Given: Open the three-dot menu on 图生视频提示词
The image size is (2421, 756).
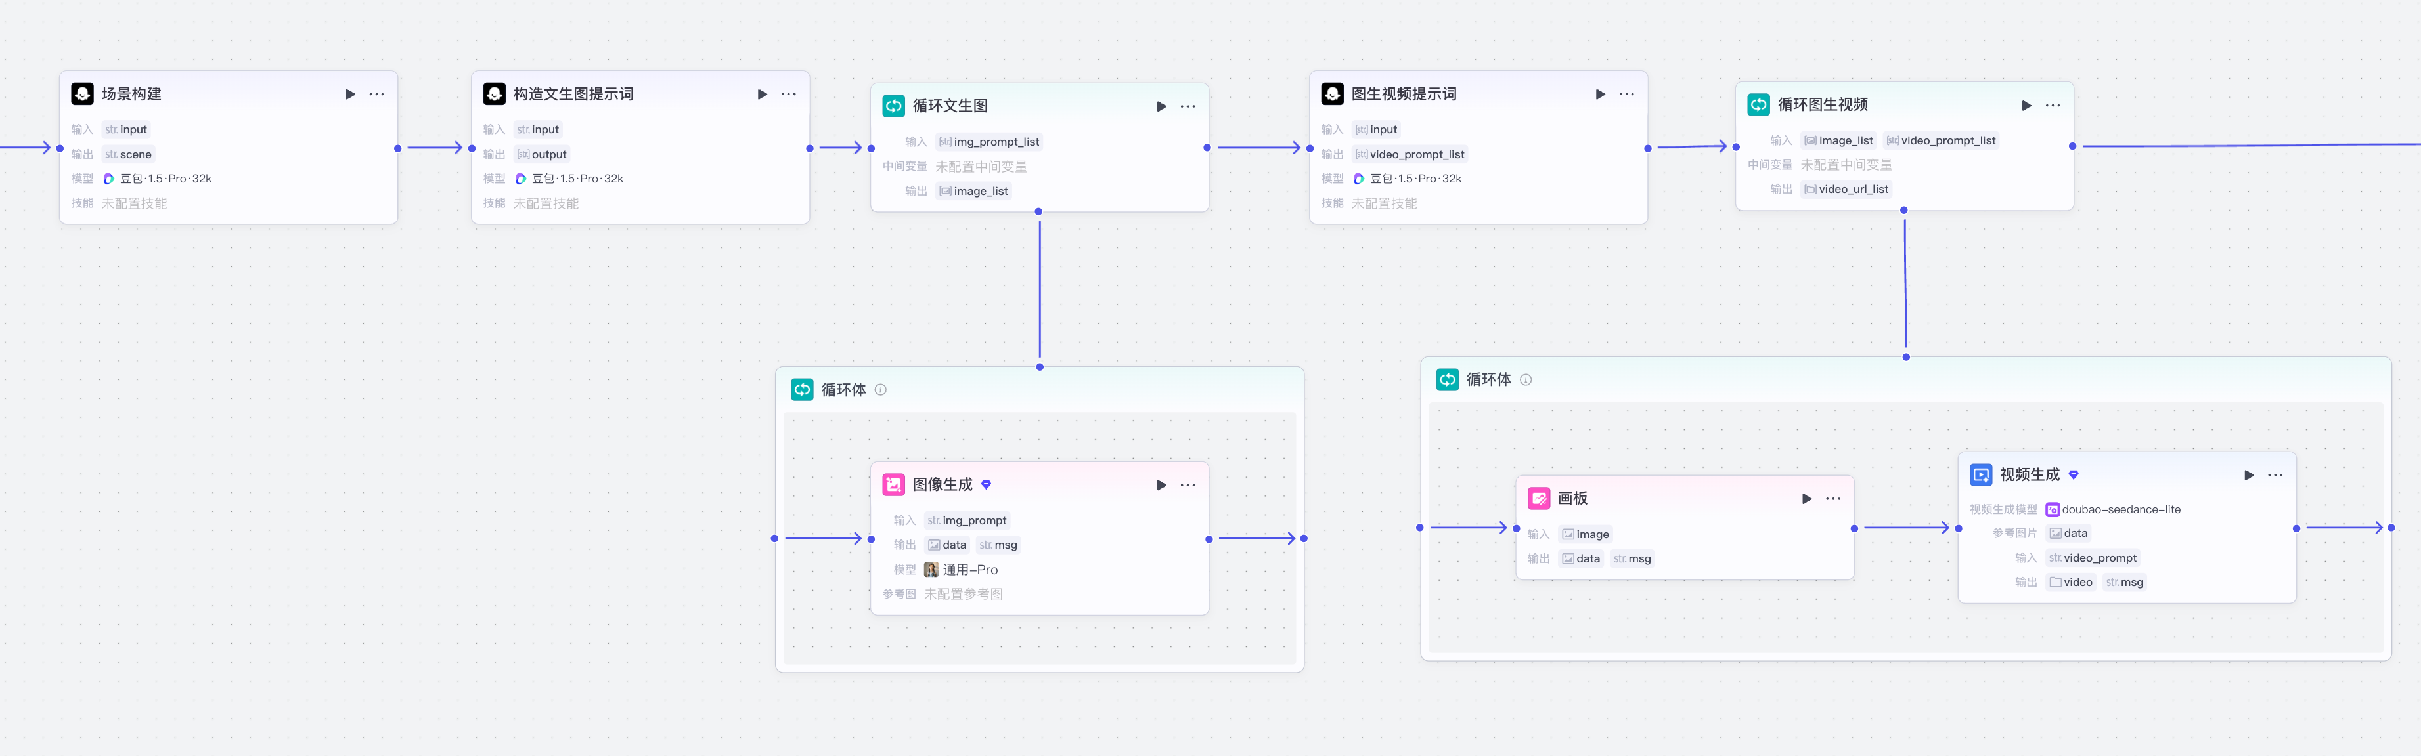Looking at the screenshot, I should tap(1627, 94).
